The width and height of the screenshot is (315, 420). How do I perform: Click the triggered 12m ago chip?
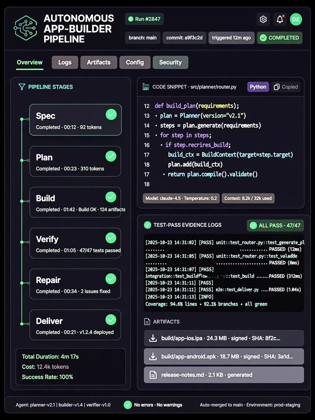click(231, 38)
